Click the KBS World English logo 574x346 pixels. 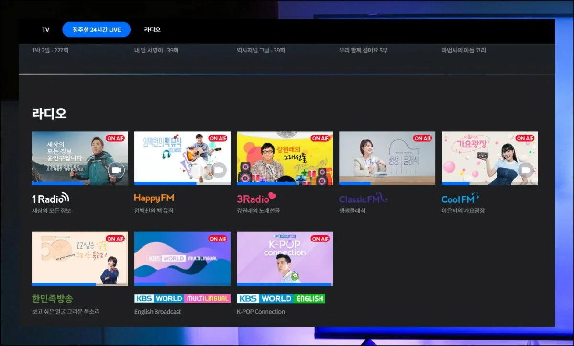tap(281, 298)
